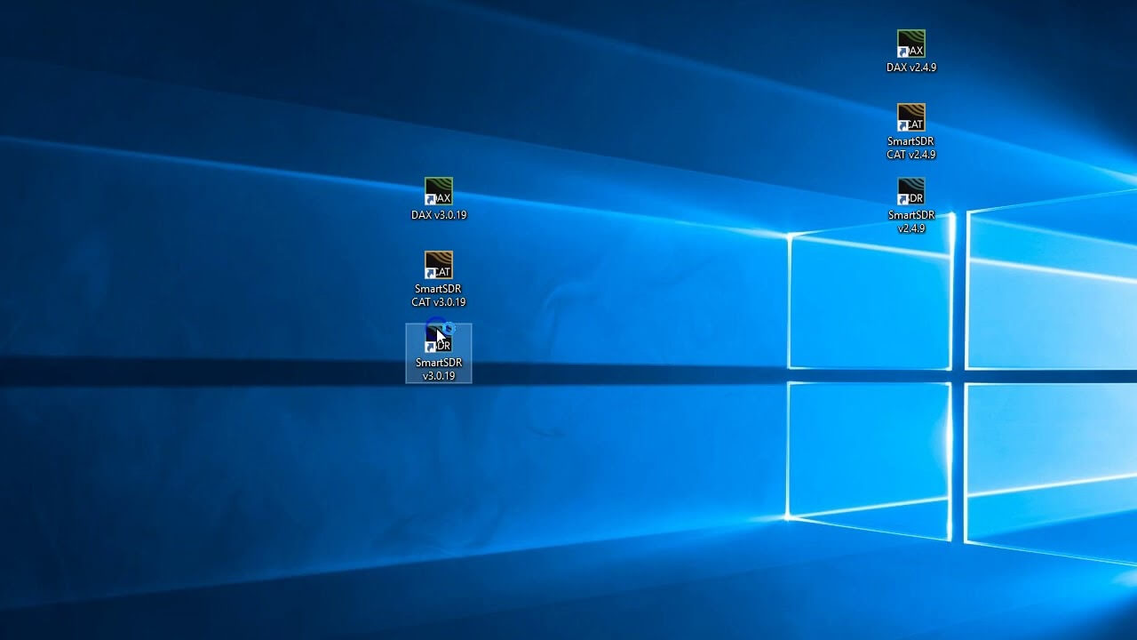The image size is (1137, 640).
Task: Click shortcut arrow overlay on SmartSDR v2.4.9
Action: [x=902, y=200]
